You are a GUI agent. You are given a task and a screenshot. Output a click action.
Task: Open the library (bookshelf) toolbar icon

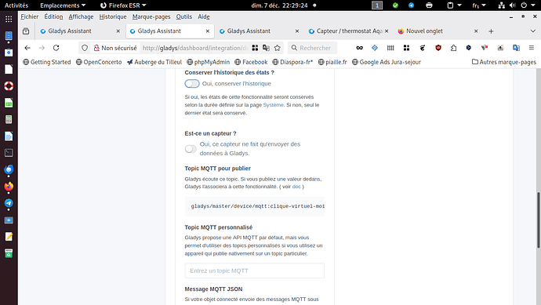coord(390,48)
